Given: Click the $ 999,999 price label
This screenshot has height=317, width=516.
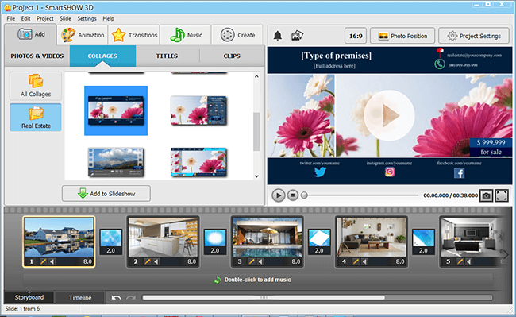Looking at the screenshot, I should coord(491,142).
